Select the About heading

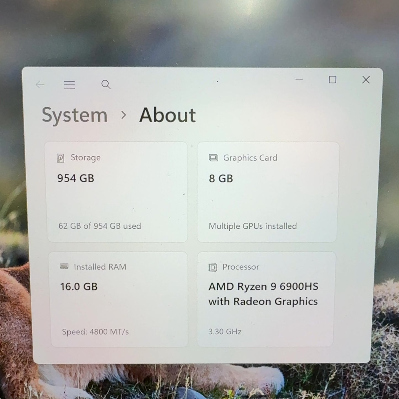[x=168, y=115]
